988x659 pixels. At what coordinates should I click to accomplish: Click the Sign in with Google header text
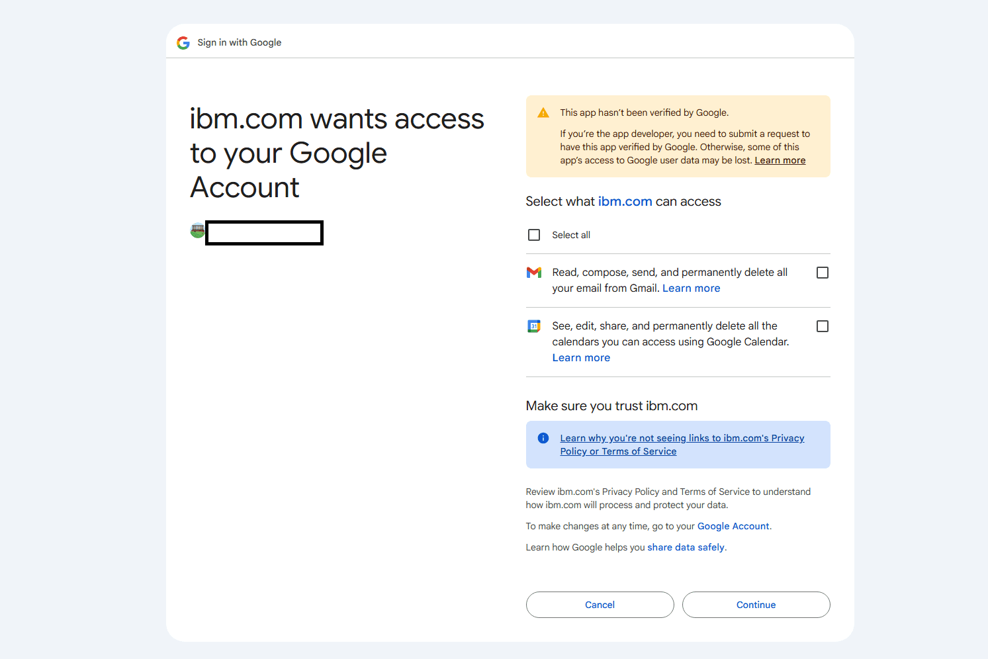239,42
